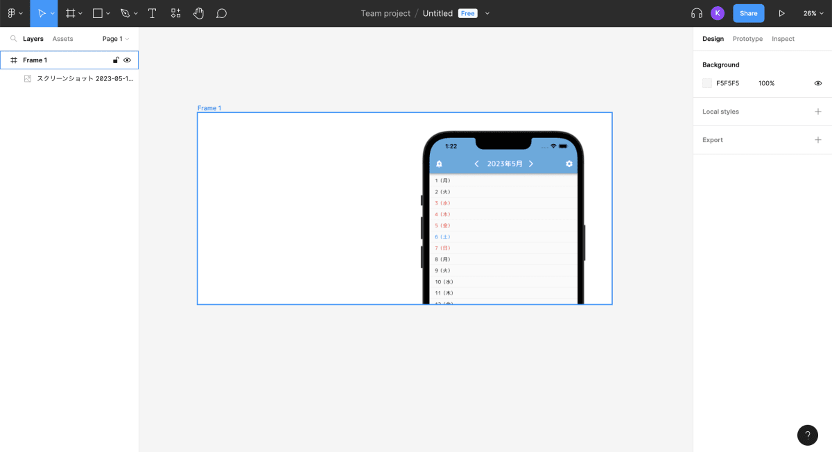Open the Figma main menu
The height and width of the screenshot is (452, 832).
[12, 13]
